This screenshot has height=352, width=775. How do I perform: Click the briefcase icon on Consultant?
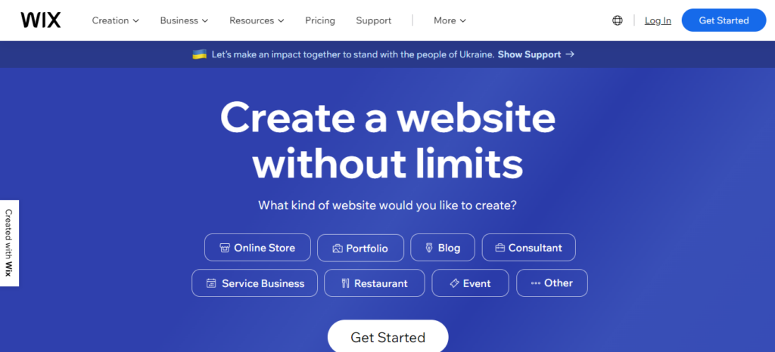tap(500, 248)
